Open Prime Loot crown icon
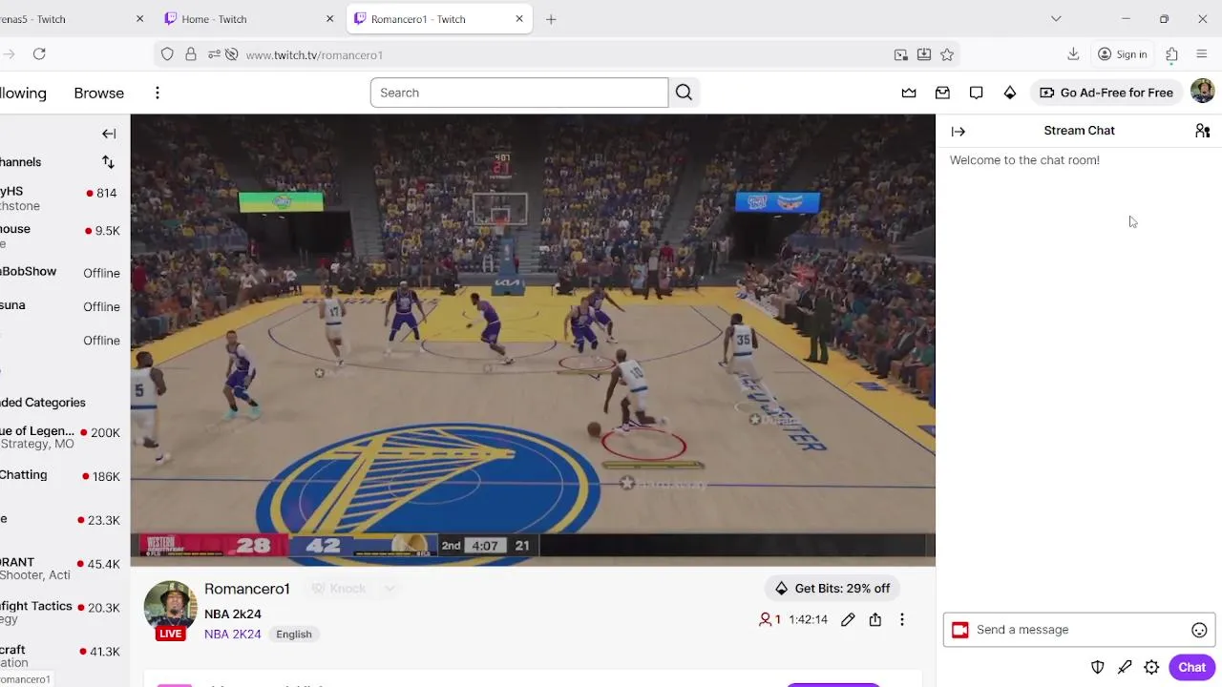 [x=909, y=93]
